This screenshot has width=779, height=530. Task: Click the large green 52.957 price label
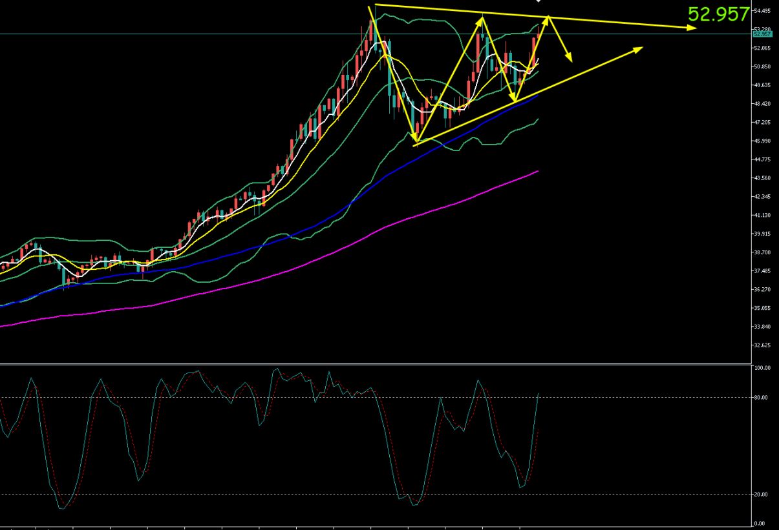tap(718, 15)
